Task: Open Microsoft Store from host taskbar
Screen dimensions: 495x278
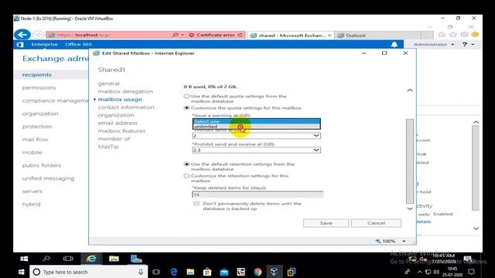Action: point(207,272)
